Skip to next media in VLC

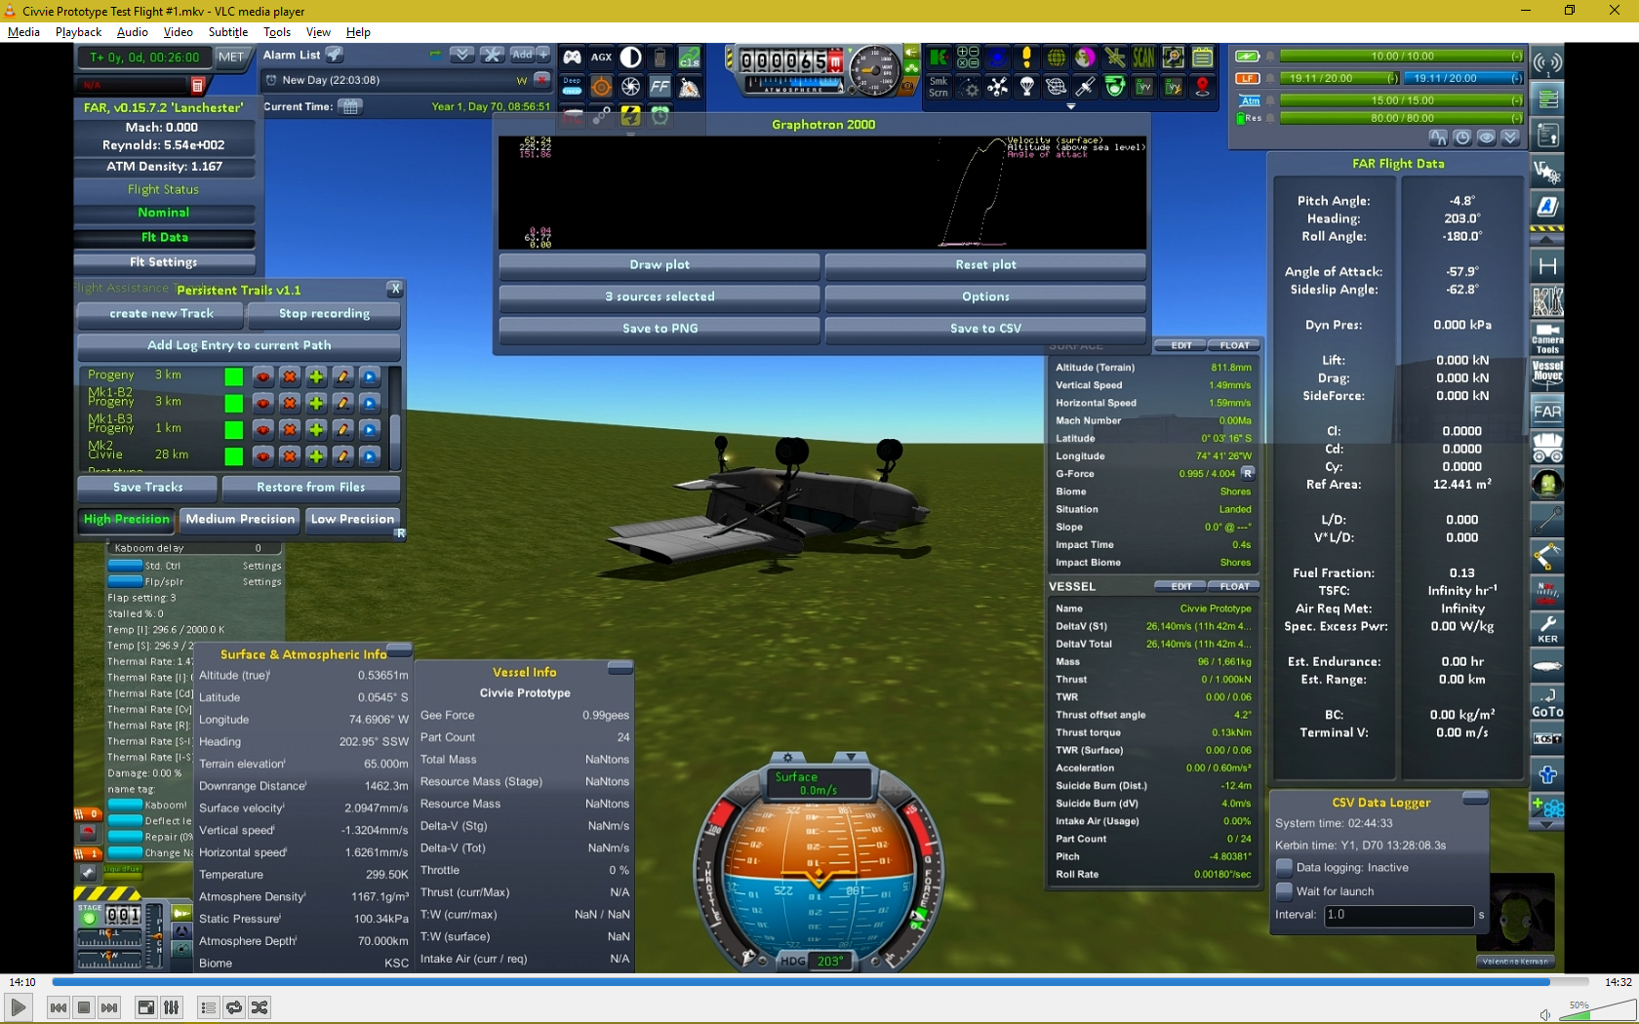pos(109,1007)
